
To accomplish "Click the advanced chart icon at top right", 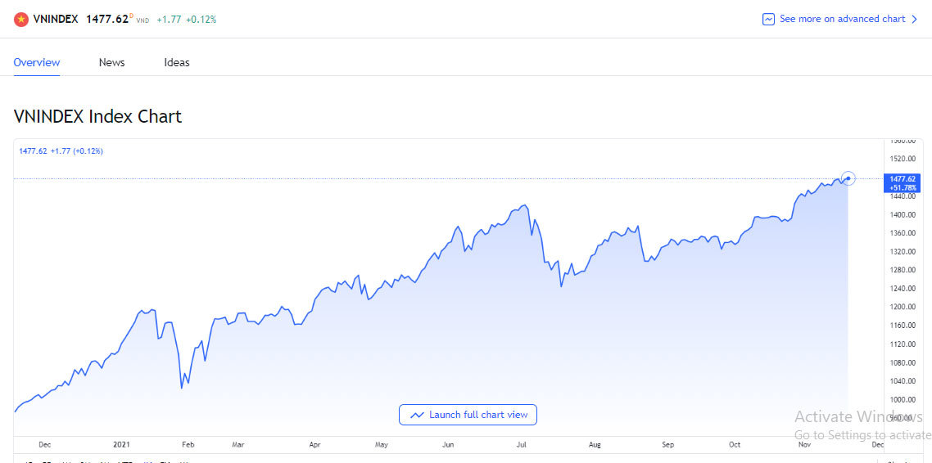I will coord(768,19).
